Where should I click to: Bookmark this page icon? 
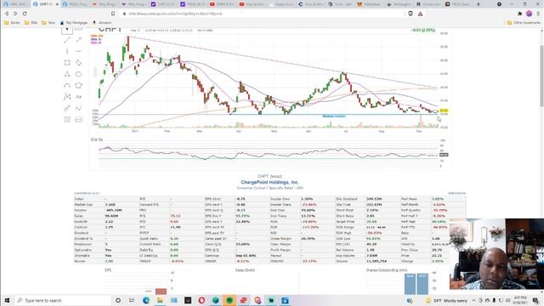[x=113, y=14]
